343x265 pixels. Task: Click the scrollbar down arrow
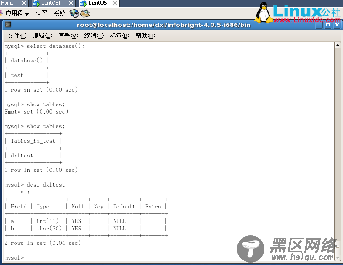point(338,258)
